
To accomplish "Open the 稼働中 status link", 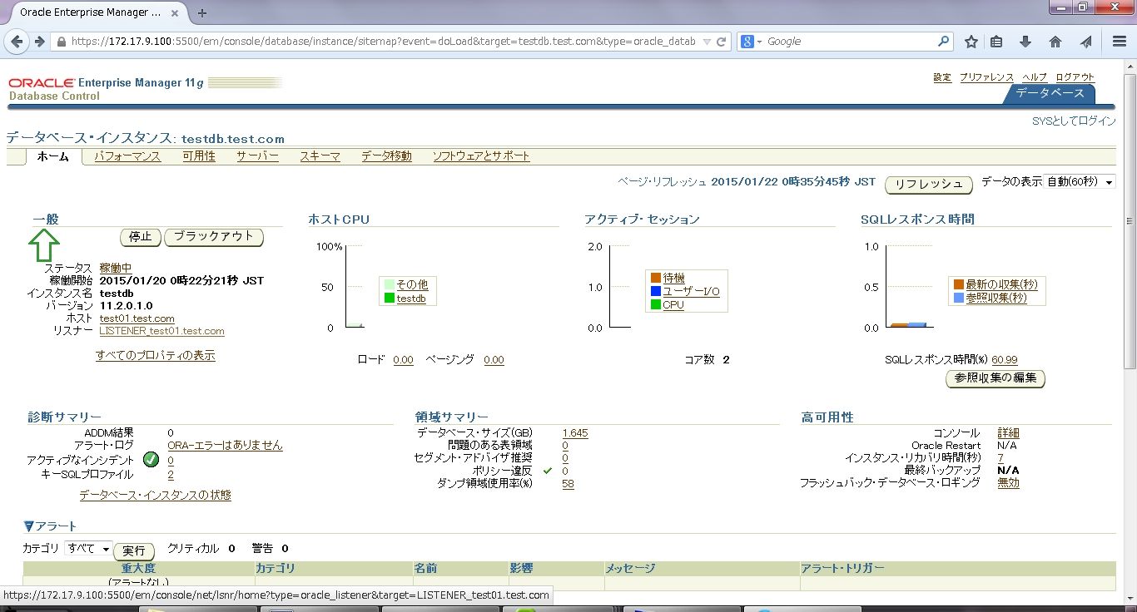I will (116, 268).
